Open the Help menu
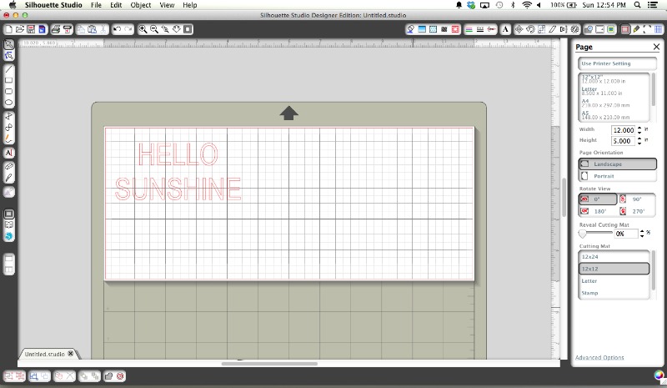This screenshot has width=667, height=388. [x=190, y=5]
